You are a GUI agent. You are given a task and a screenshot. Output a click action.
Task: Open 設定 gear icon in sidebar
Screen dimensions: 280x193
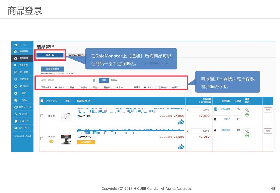pos(15,93)
